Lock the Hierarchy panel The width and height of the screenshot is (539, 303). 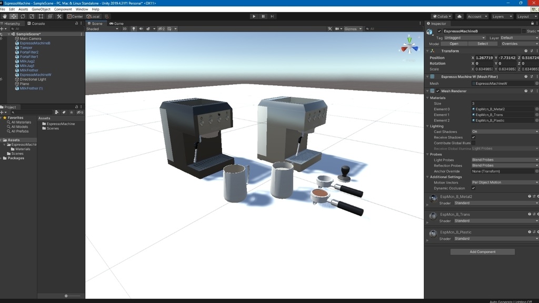tap(76, 23)
